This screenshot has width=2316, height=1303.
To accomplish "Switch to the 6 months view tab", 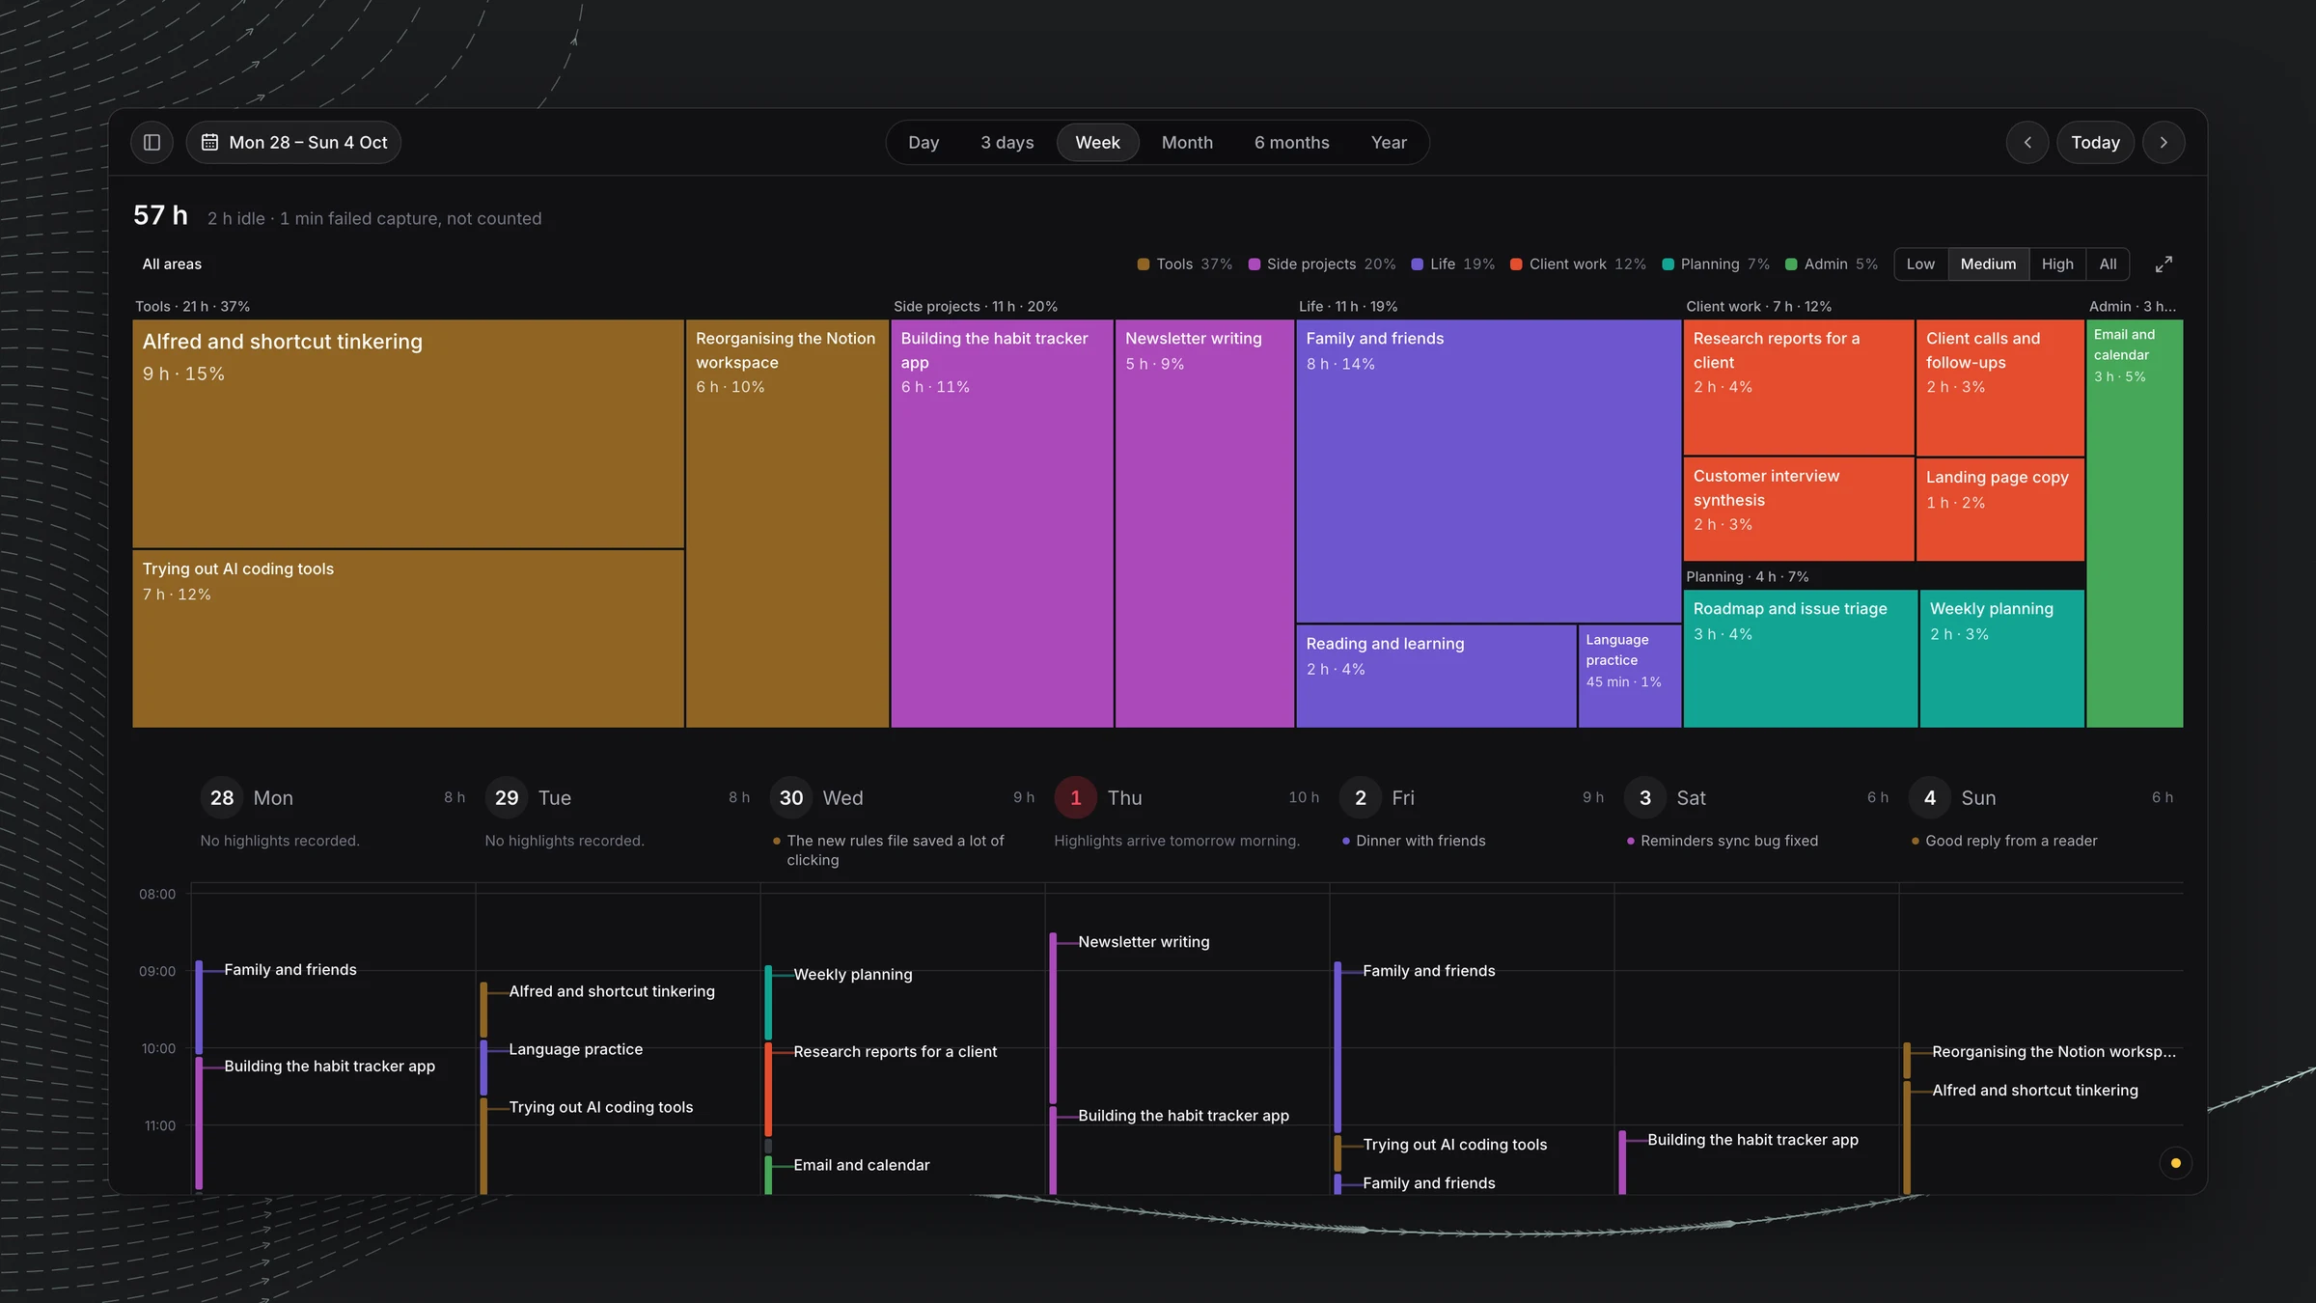I will (1291, 142).
